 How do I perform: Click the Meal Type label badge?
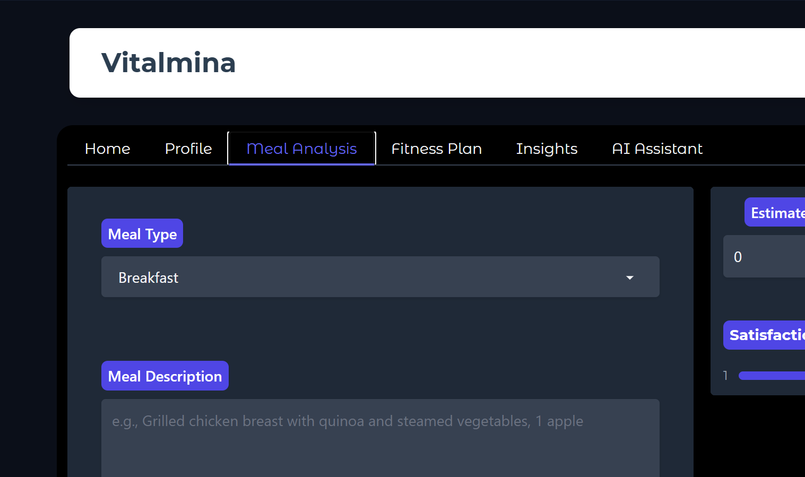(x=142, y=233)
